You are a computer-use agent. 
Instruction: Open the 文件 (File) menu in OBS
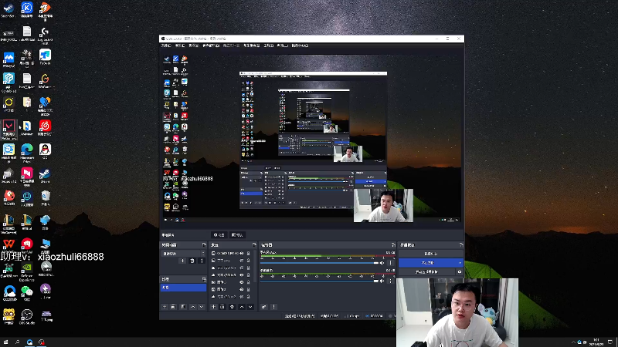(166, 45)
